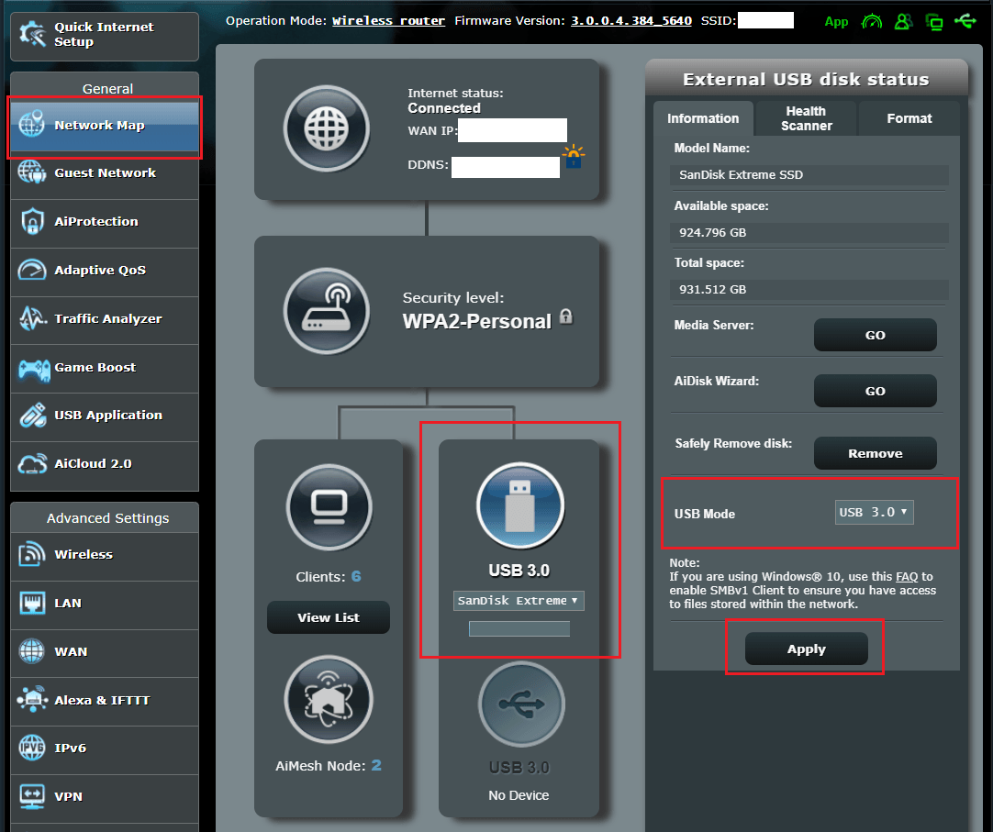The height and width of the screenshot is (832, 993).
Task: Click Remove to safely eject disk
Action: (x=875, y=453)
